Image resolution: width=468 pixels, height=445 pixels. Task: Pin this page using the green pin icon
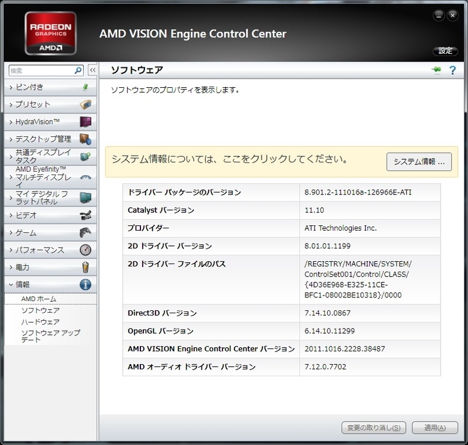click(x=436, y=70)
